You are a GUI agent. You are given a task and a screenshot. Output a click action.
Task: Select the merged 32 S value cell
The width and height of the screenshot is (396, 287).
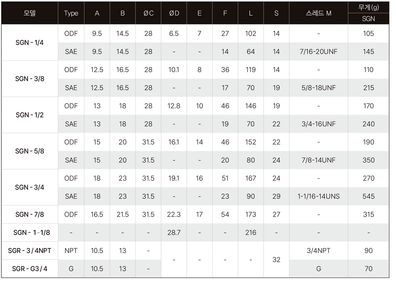coord(276,260)
